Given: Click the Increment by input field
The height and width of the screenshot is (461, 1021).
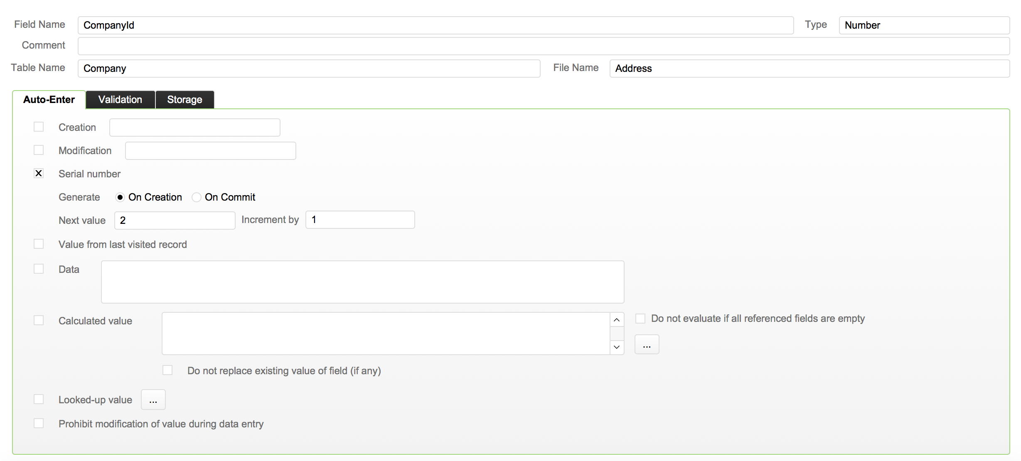Looking at the screenshot, I should [360, 220].
